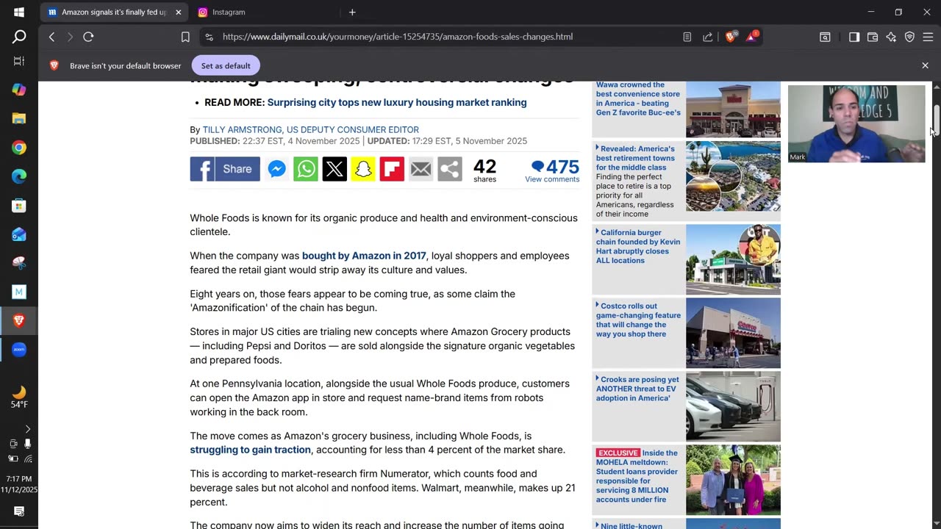Open Brave Shields lion icon
Viewport: 941px width, 529px height.
point(731,37)
